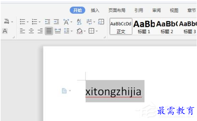Image resolution: width=197 pixels, height=121 pixels.
Task: Go to the 引用 tab
Action: [139, 10]
